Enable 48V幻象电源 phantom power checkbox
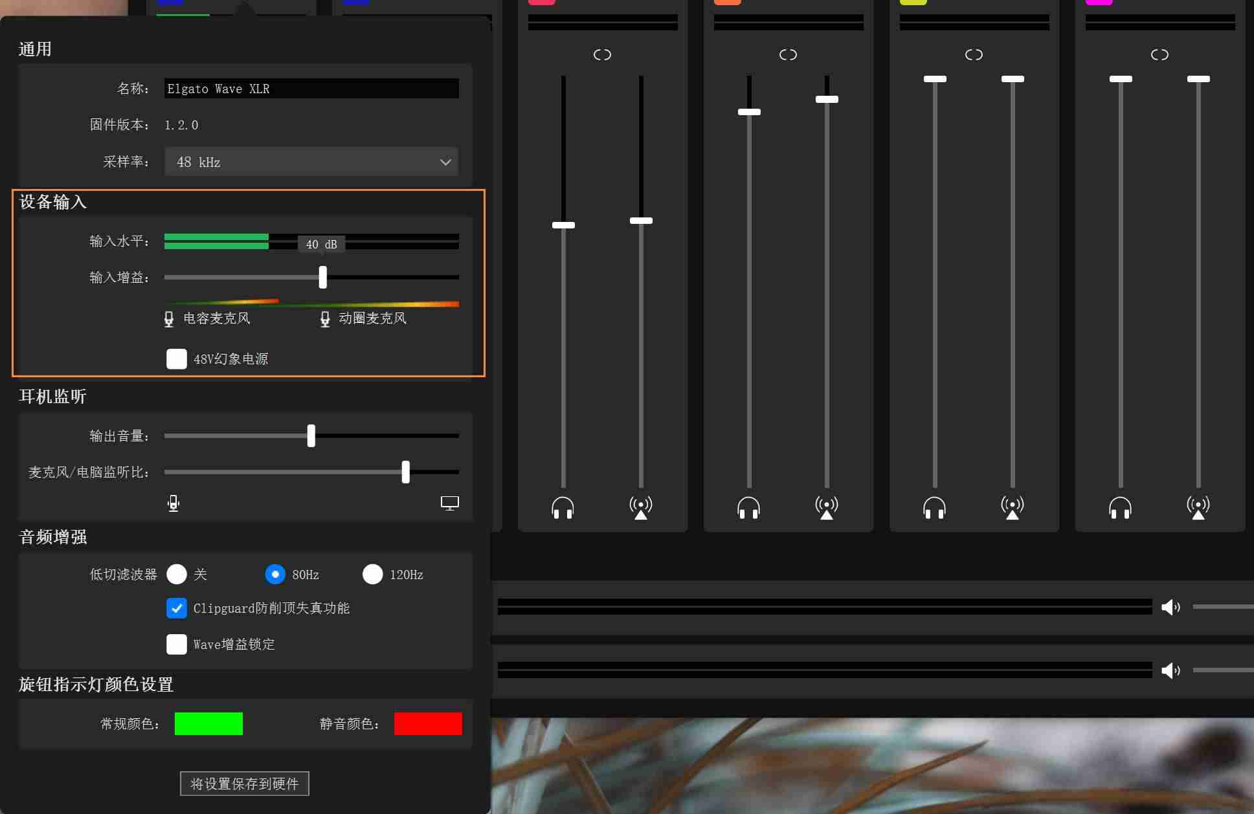This screenshot has height=814, width=1254. pos(177,359)
